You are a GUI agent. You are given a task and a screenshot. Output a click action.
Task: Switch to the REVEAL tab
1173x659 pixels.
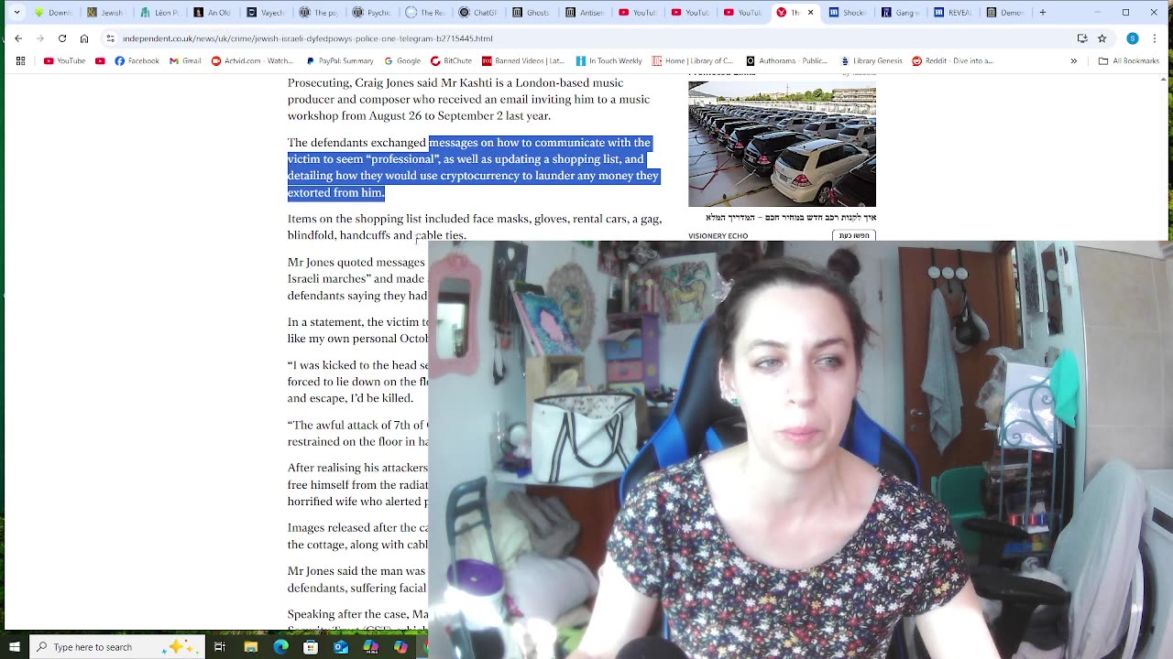[955, 13]
